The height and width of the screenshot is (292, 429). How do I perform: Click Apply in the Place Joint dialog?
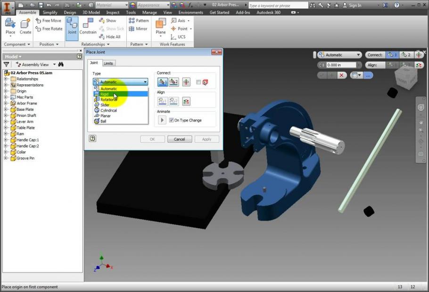pyautogui.click(x=206, y=139)
